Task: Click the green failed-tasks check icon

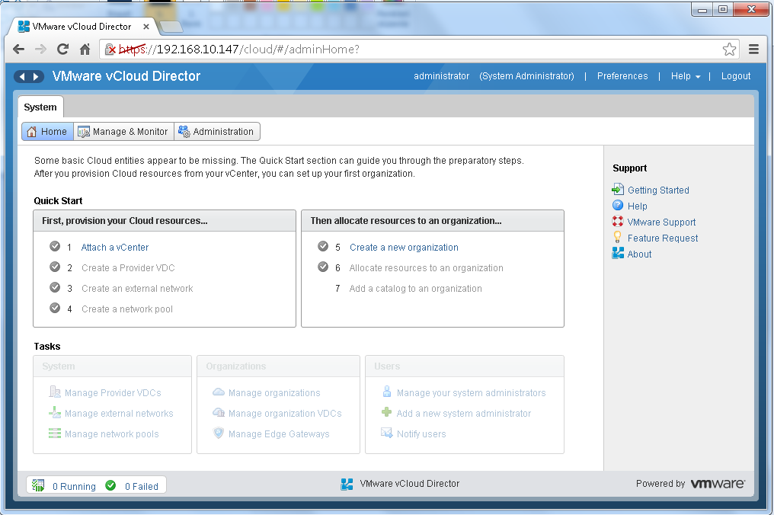Action: pos(110,485)
